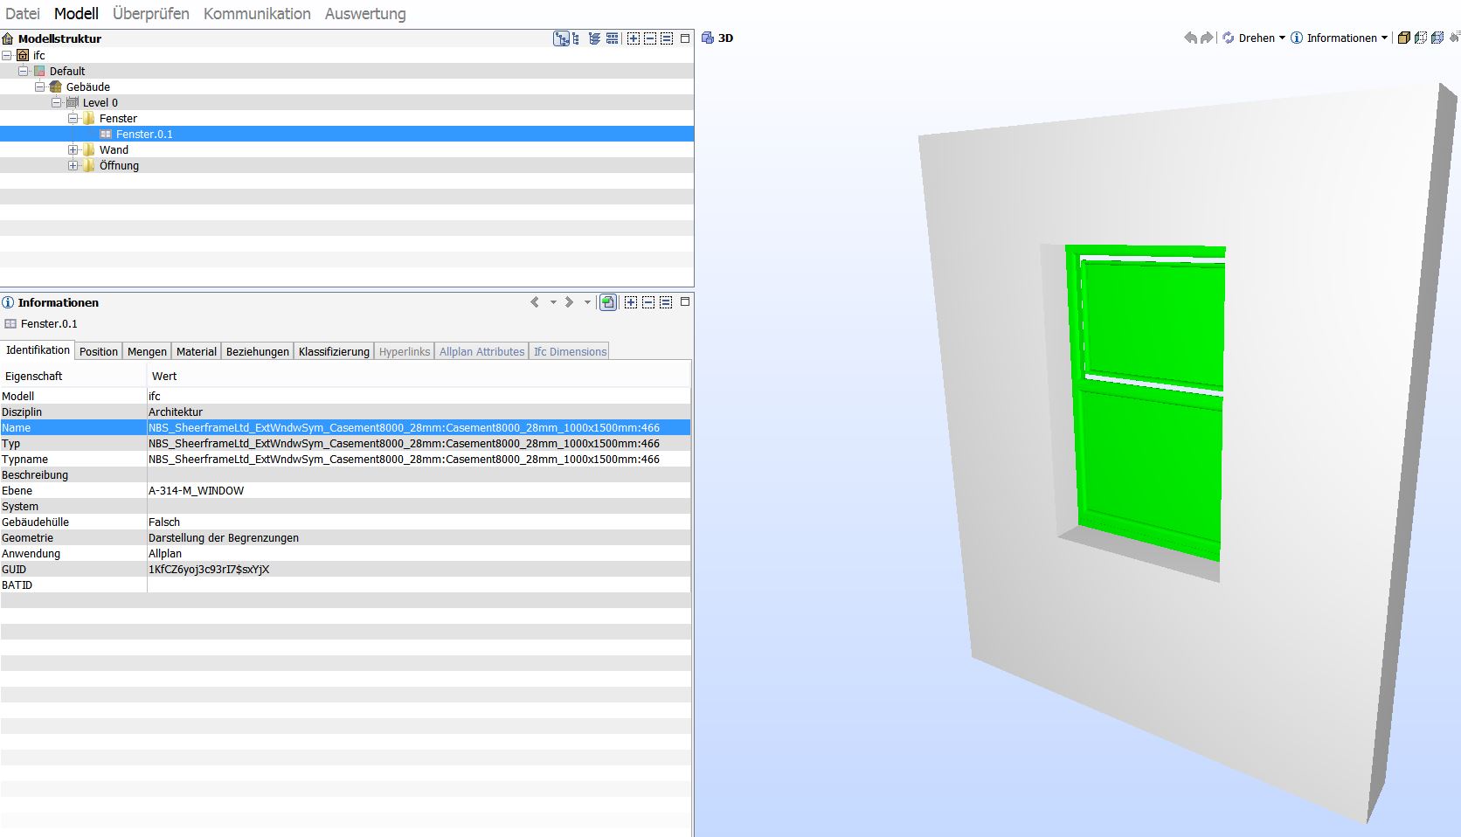Toggle the green selection-follow button in Informationen

pyautogui.click(x=608, y=302)
